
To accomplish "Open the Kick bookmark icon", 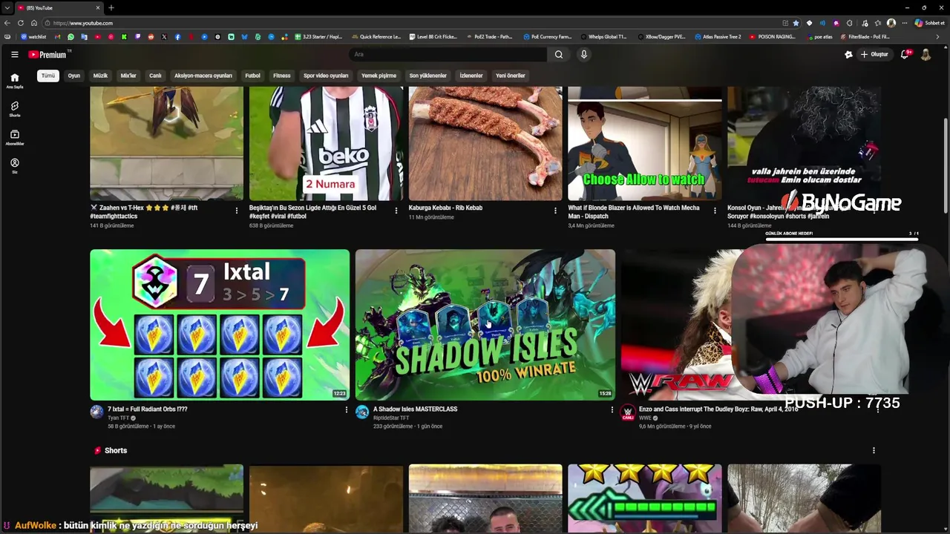I will click(124, 36).
